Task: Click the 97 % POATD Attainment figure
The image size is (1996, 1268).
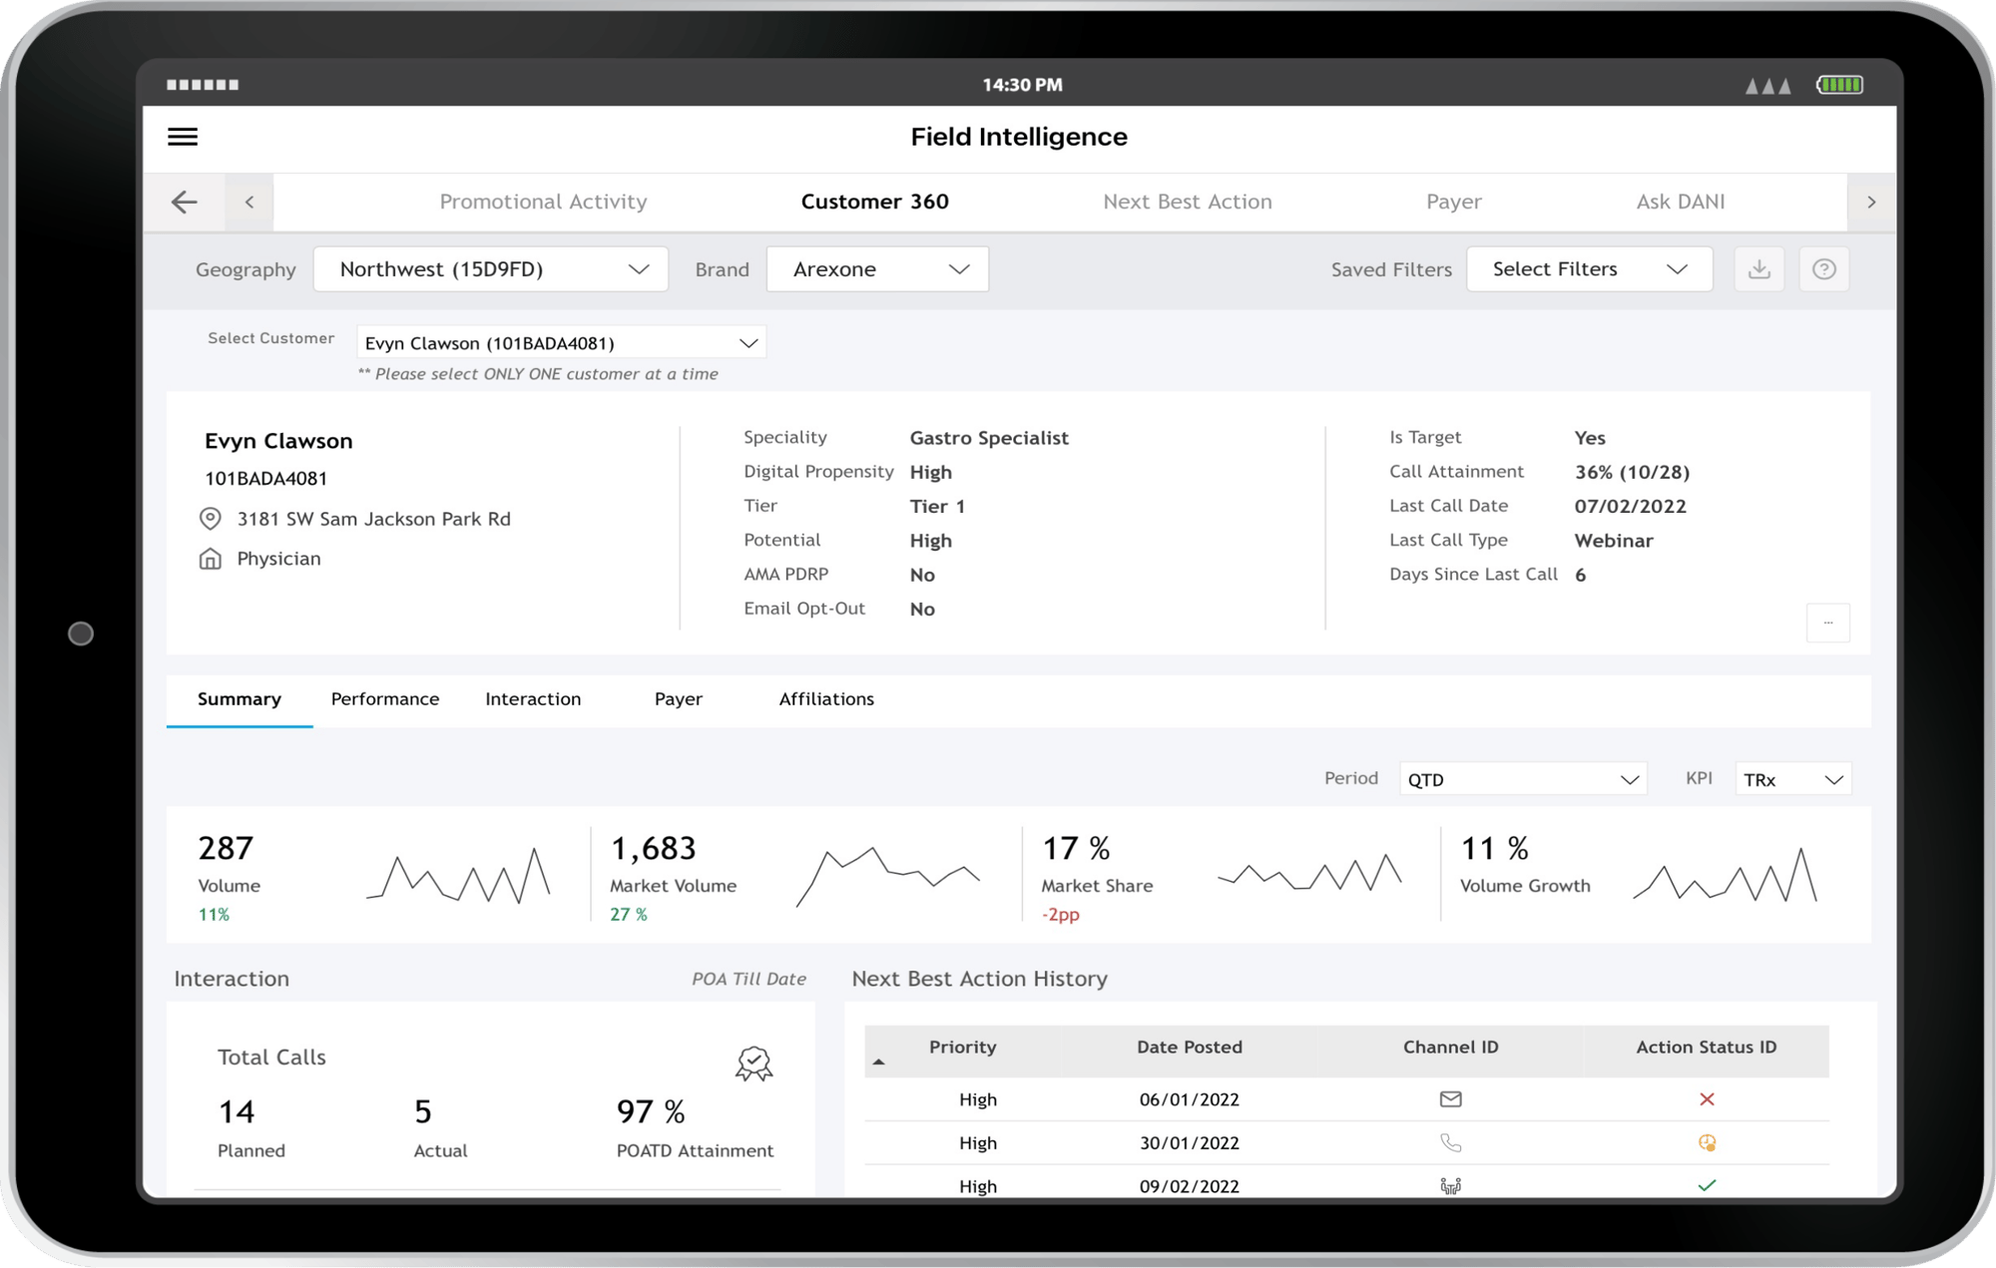Action: click(x=651, y=1112)
